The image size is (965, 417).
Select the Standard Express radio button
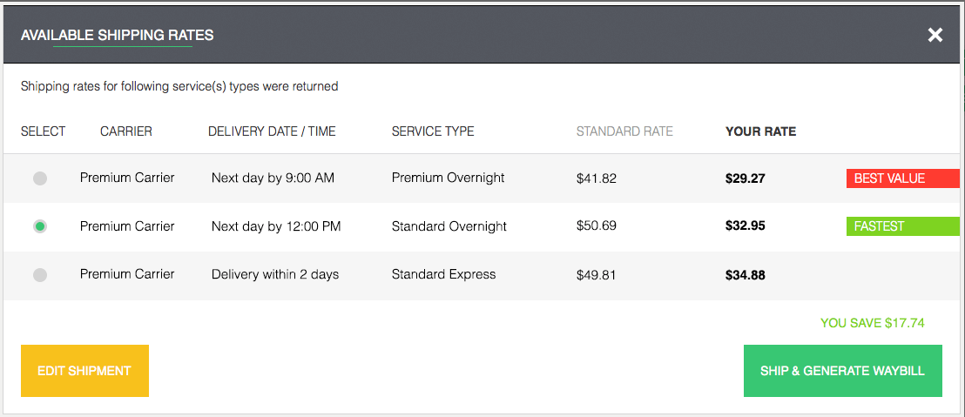pyautogui.click(x=40, y=275)
